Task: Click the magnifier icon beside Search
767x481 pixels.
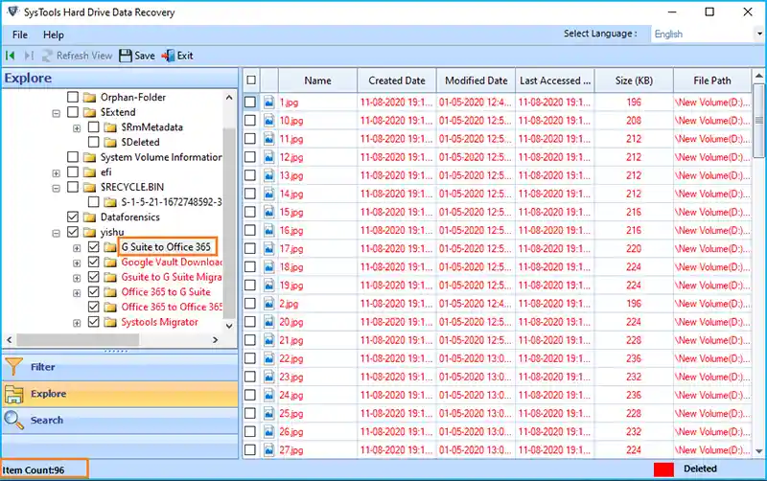Action: pos(13,420)
